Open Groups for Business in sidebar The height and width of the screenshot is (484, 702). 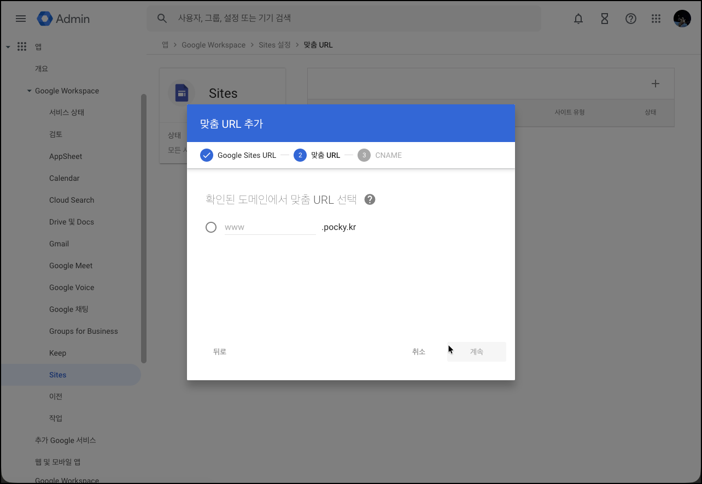click(84, 331)
